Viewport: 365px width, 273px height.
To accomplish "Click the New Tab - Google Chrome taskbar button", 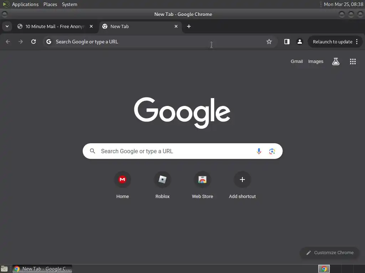I will tap(42, 269).
